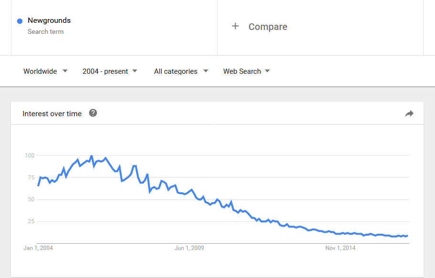
Task: Click the Nov 1, 2014 axis label
Action: [x=341, y=248]
